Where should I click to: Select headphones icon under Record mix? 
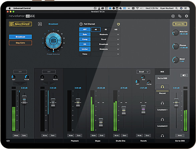pos(162,103)
